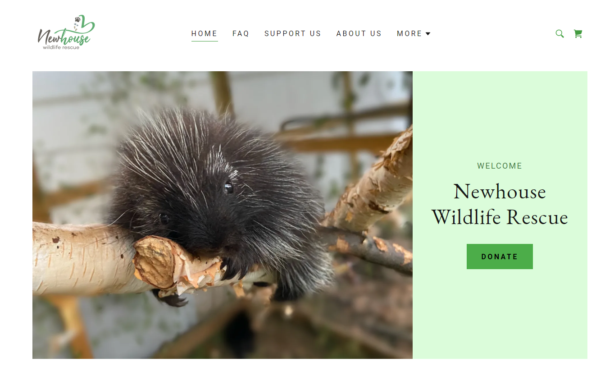Click the Newhouse heading word in the welcome panel

[500, 192]
